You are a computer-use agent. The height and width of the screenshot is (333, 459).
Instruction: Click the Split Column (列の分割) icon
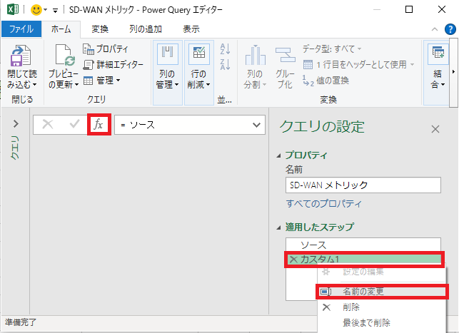point(256,56)
